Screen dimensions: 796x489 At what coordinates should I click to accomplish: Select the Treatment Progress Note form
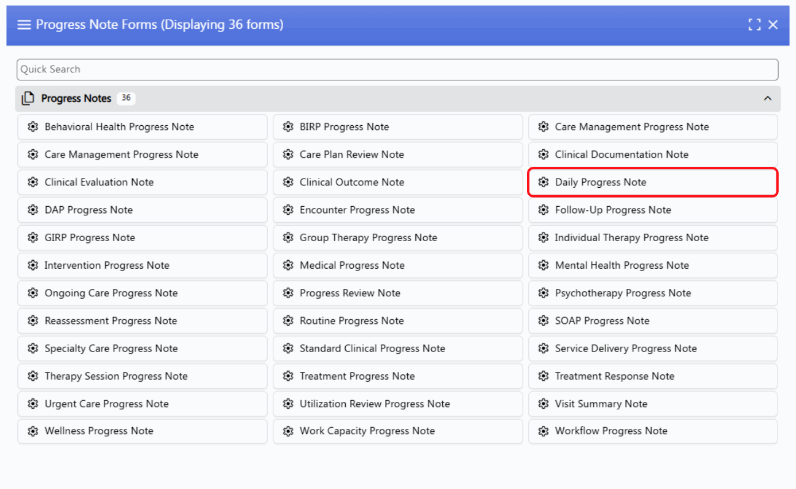[398, 376]
